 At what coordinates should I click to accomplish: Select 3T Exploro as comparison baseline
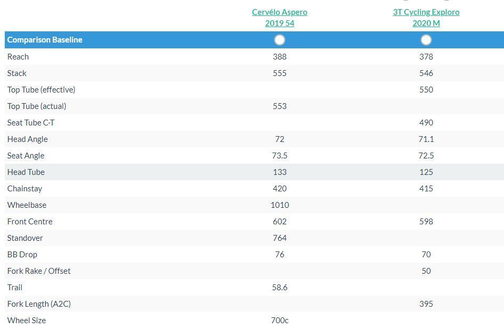[x=426, y=40]
